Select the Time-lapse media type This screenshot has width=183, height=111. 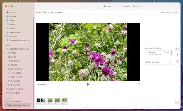point(15,73)
